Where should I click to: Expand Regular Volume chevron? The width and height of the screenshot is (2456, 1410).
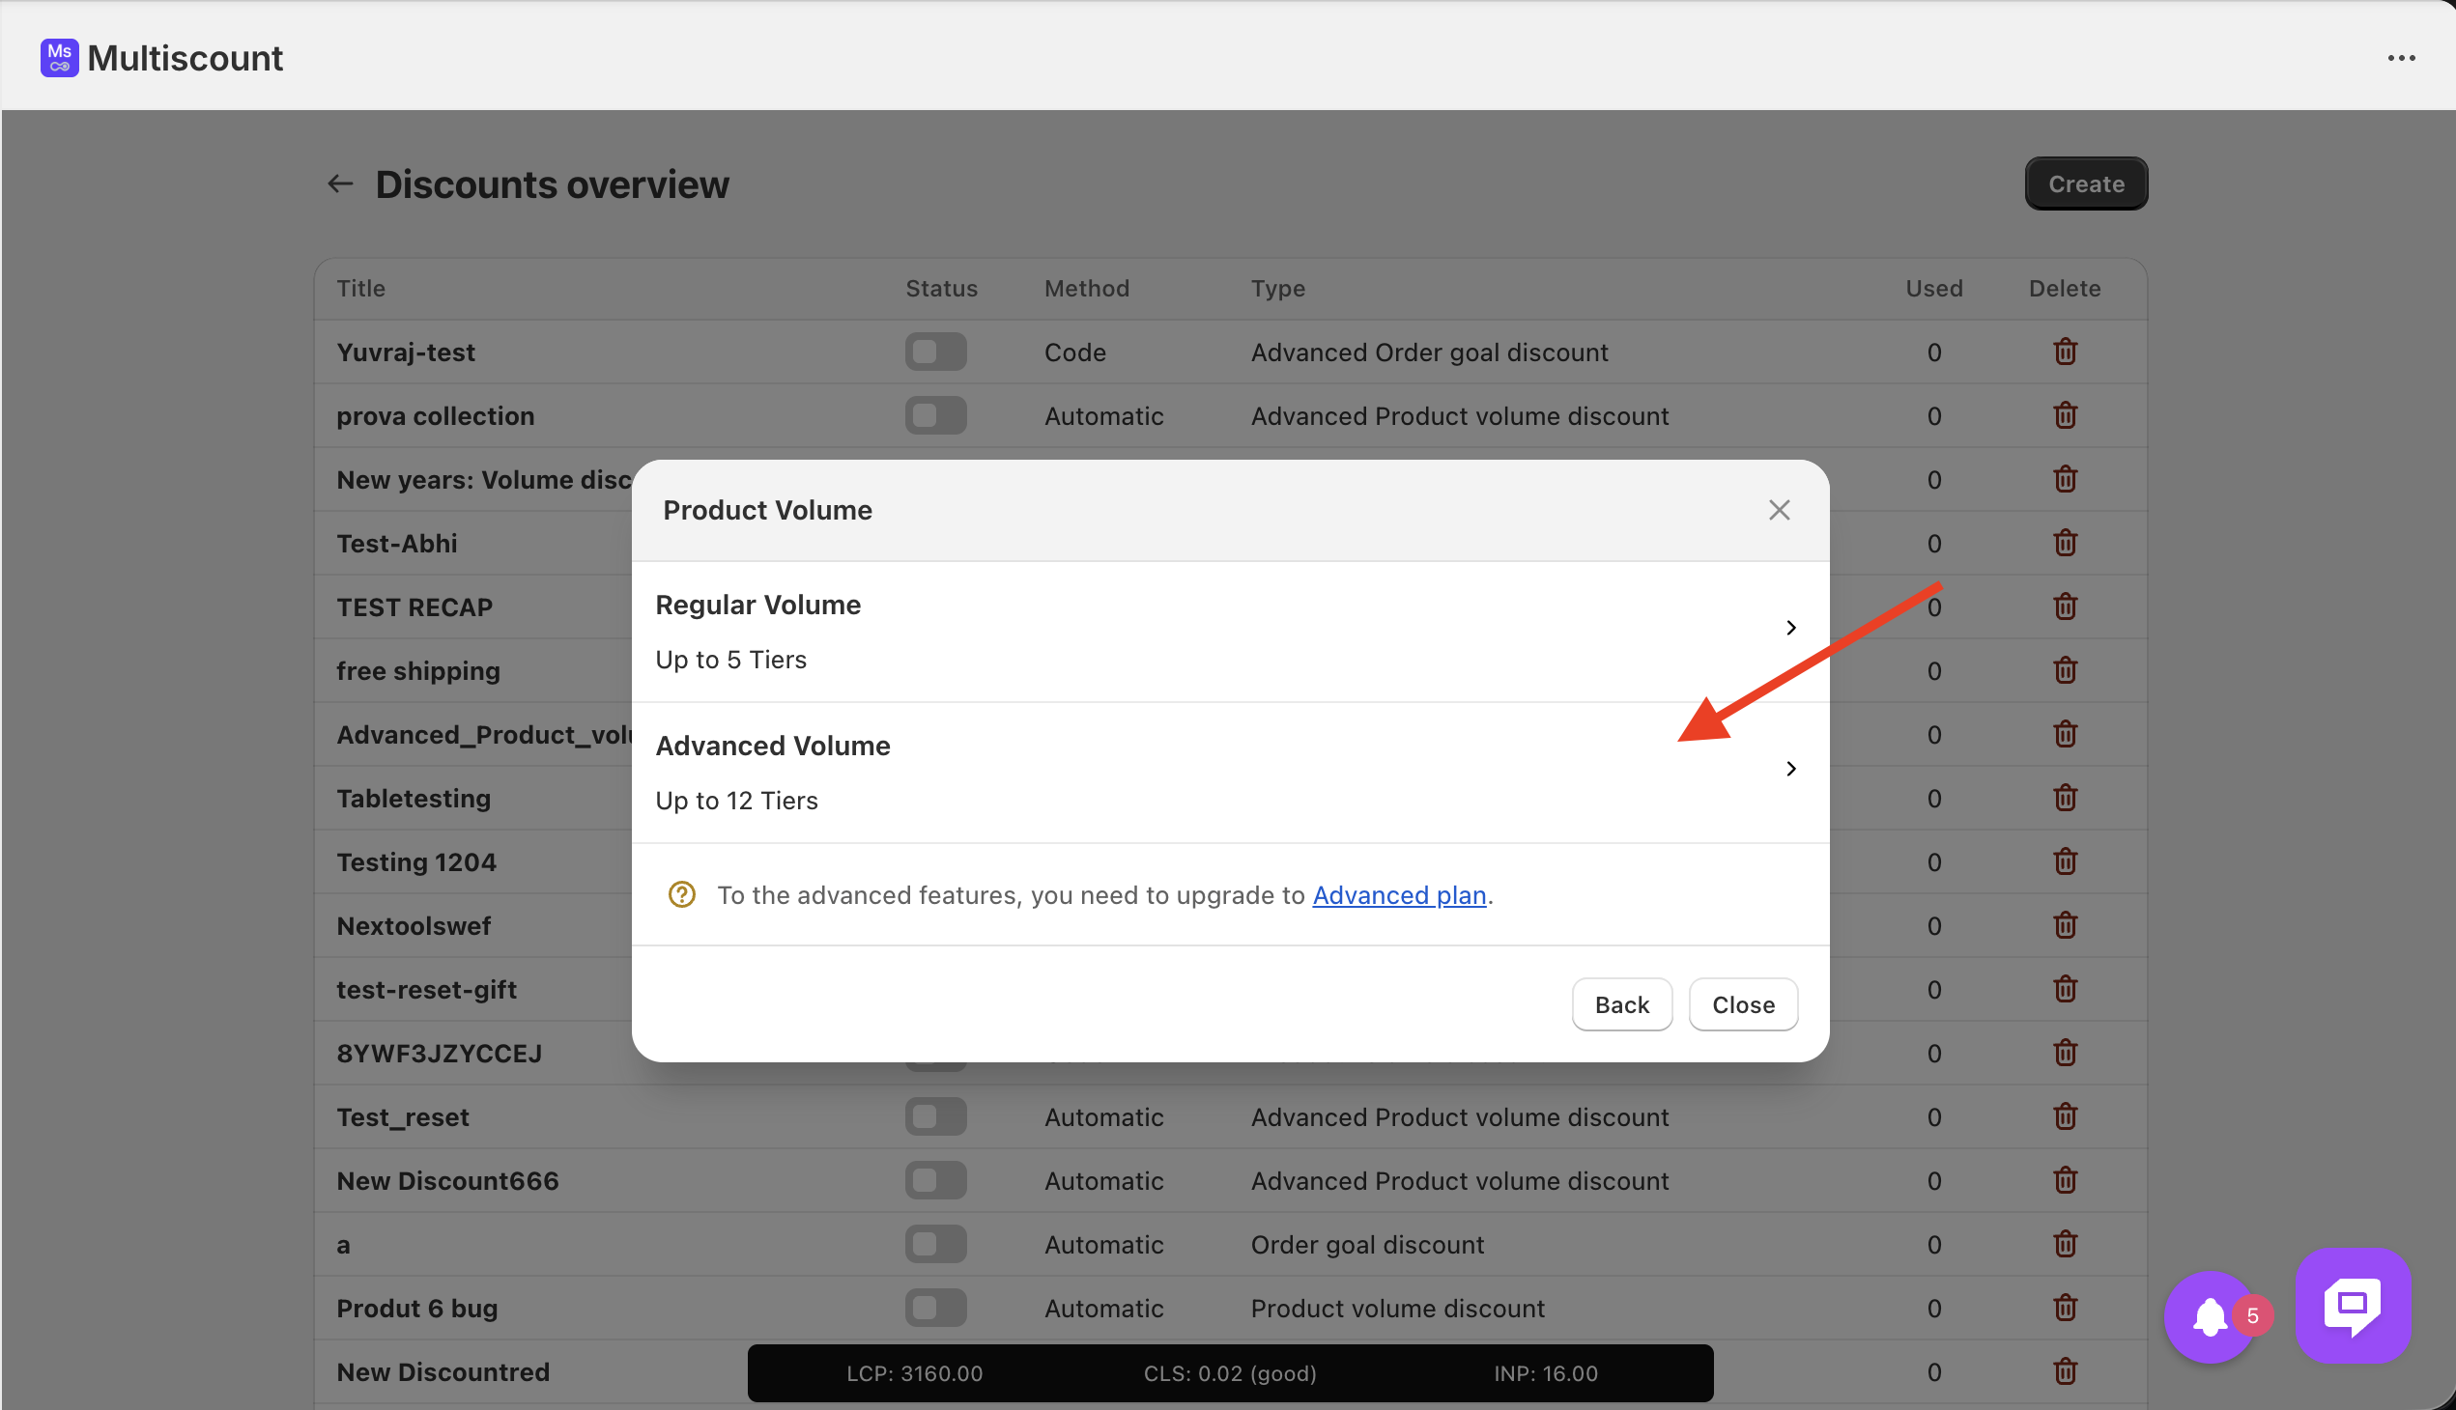(1790, 628)
